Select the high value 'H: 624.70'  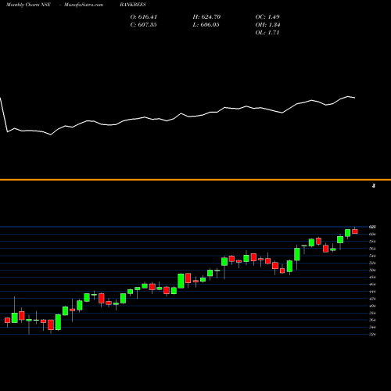206,17
